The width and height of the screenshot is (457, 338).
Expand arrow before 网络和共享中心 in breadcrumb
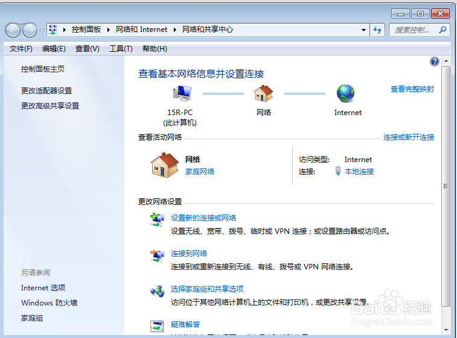coord(175,30)
